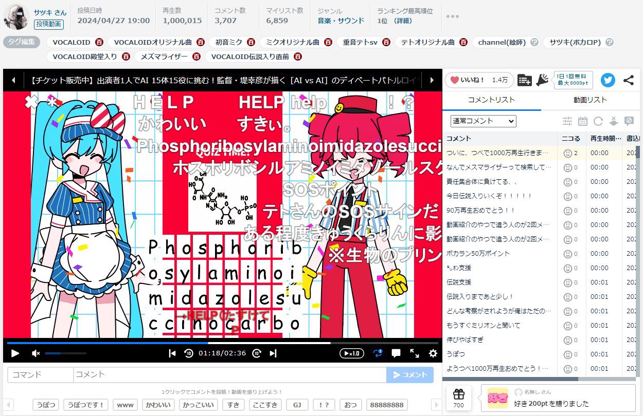
Task: Focus the コメント text input field
Action: point(230,374)
